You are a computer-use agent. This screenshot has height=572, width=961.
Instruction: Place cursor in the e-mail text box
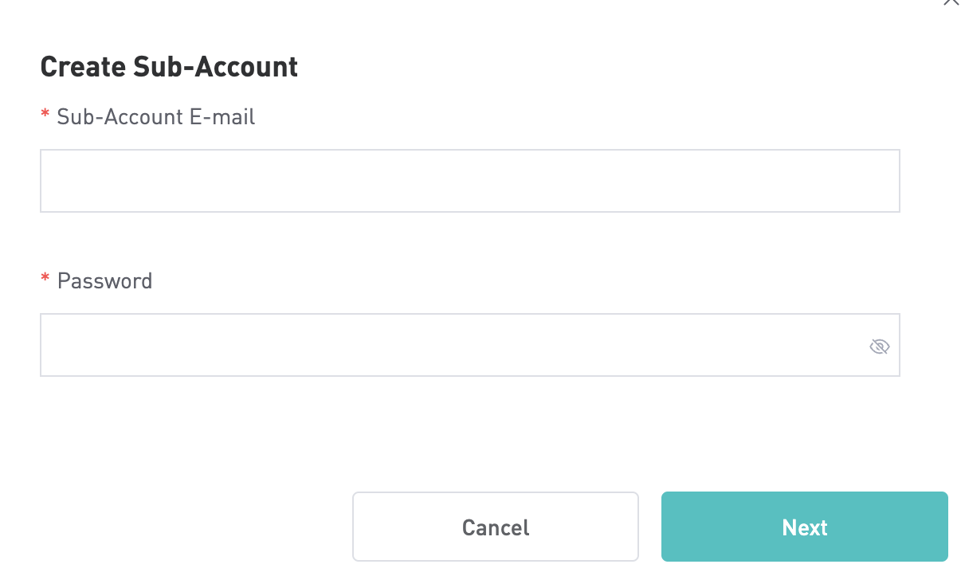tap(470, 181)
